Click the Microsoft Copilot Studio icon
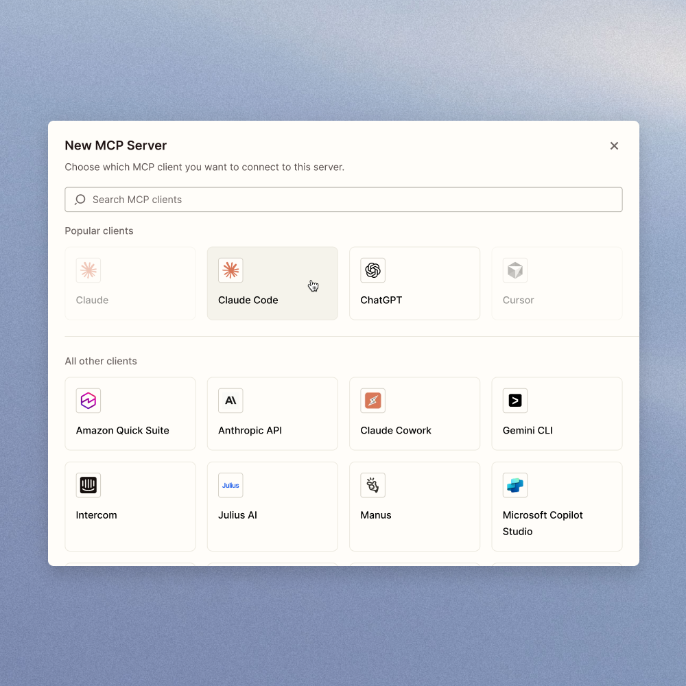 coord(515,485)
